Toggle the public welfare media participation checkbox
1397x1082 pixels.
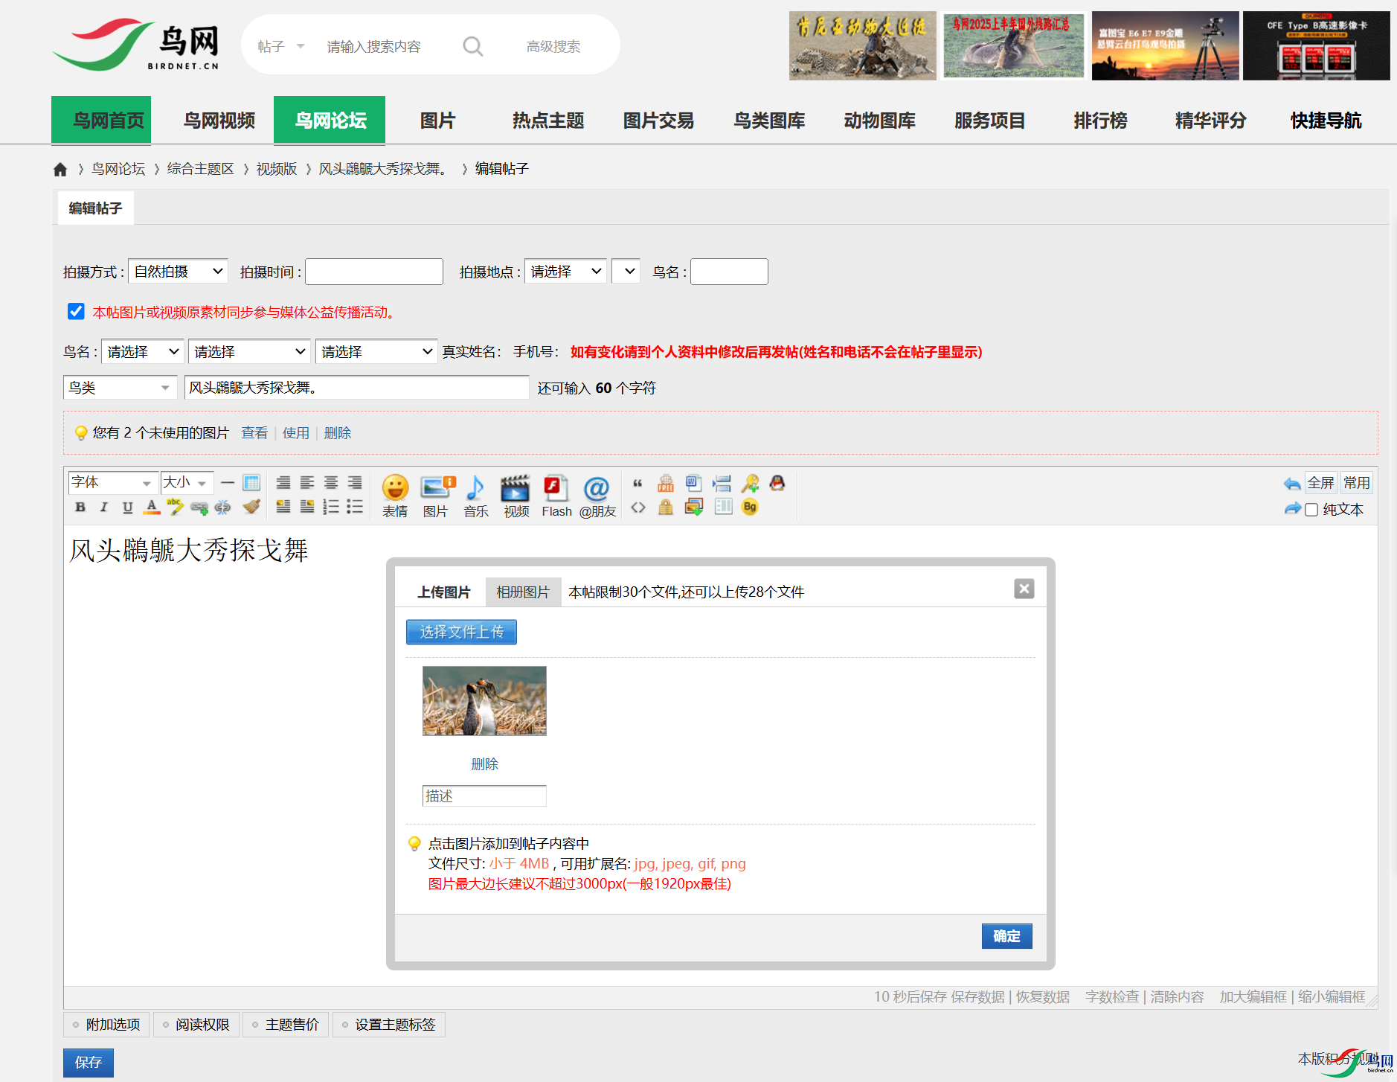coord(76,311)
